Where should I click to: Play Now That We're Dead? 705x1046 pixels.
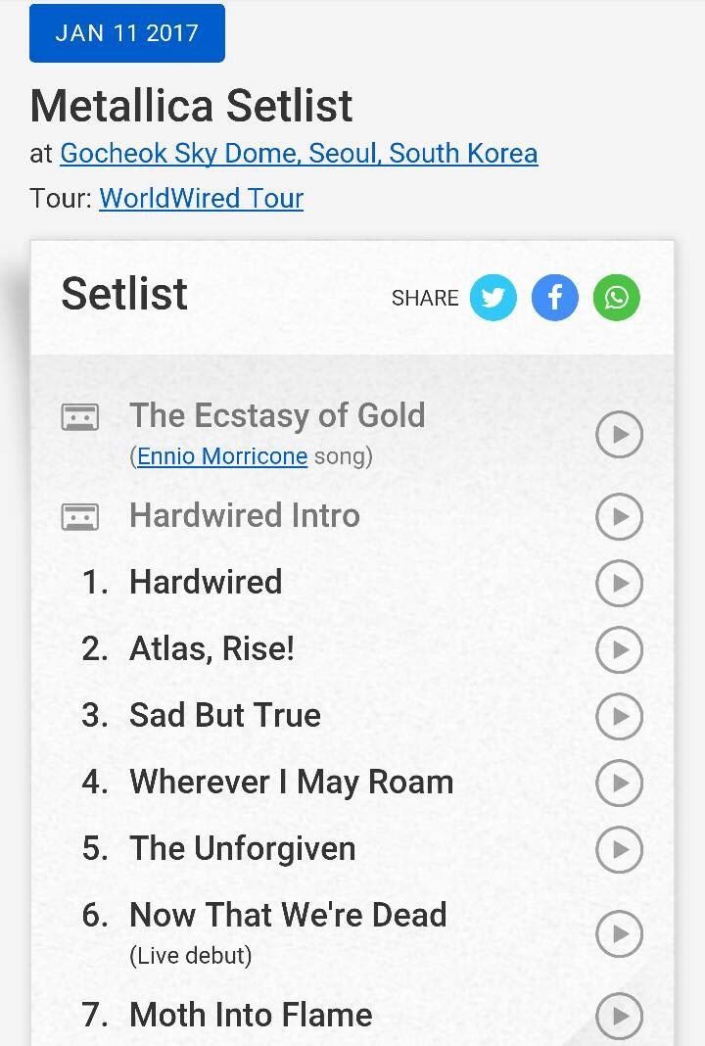click(620, 933)
